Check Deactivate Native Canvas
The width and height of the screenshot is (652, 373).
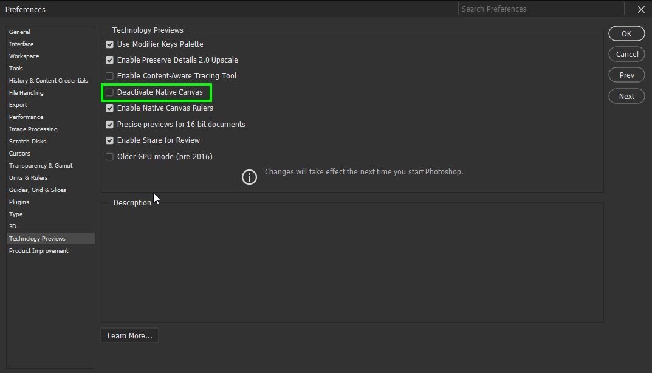point(109,92)
